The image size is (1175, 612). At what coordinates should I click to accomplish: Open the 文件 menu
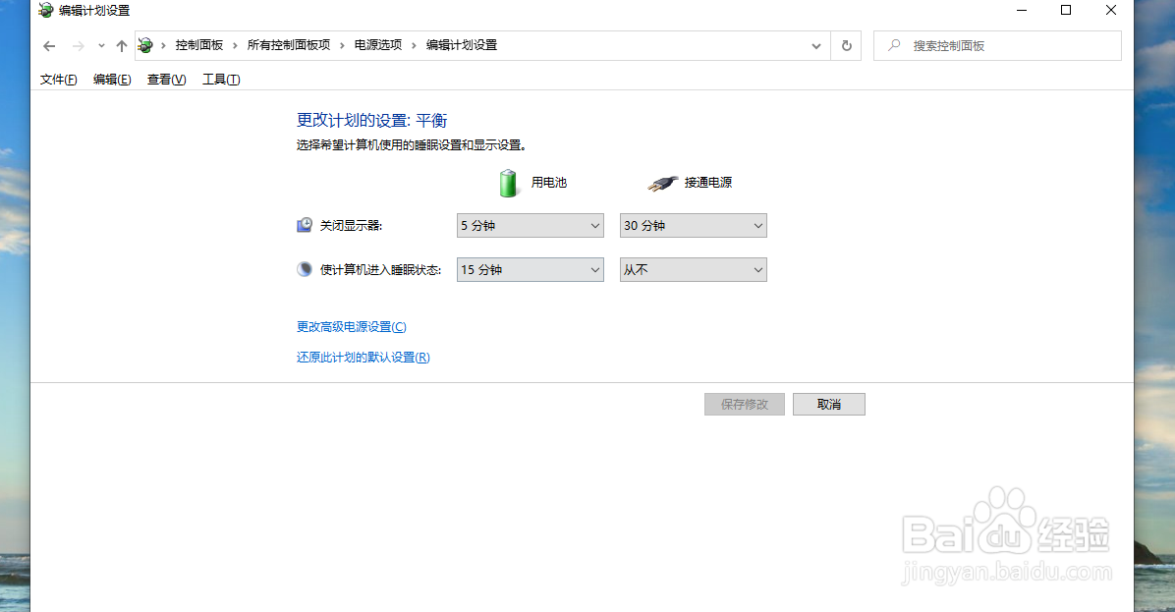pyautogui.click(x=57, y=80)
